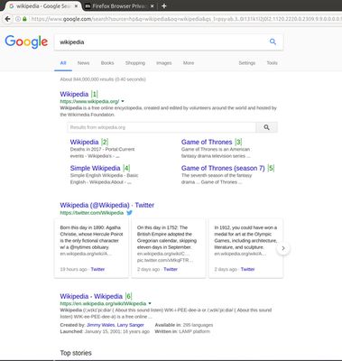Screen dimensions: 342x361
Task: Open Game of Thrones (season 7) link
Action: point(223,168)
